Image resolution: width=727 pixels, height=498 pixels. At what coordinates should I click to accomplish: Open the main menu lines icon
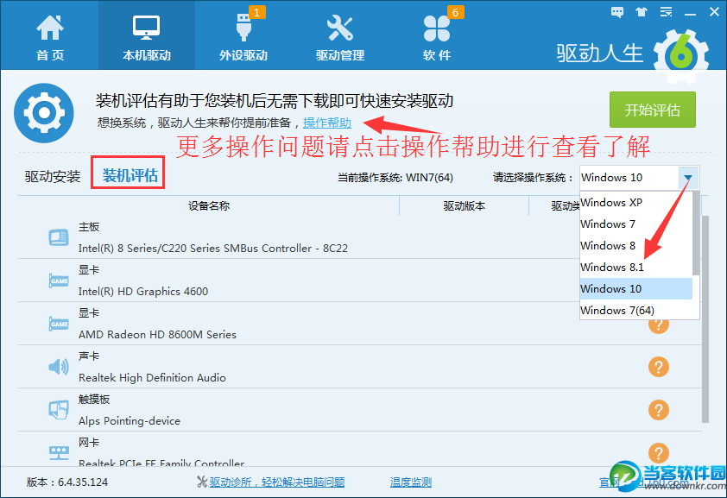(x=667, y=12)
